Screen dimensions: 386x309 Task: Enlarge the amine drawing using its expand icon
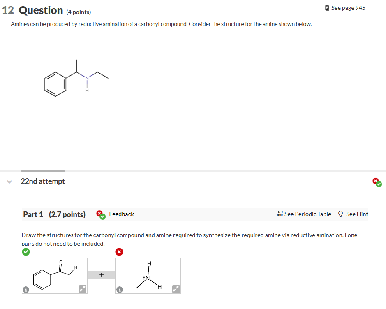[x=176, y=289]
